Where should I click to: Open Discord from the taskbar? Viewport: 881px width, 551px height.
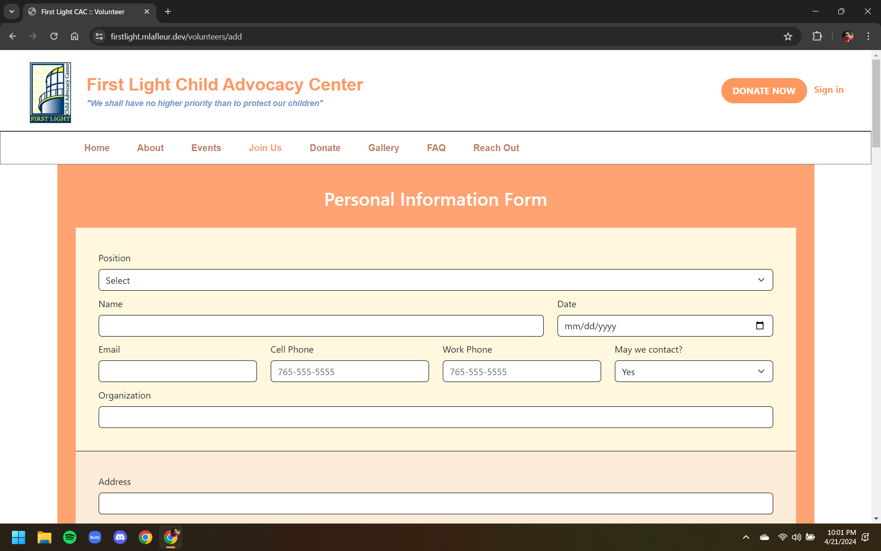click(x=120, y=537)
